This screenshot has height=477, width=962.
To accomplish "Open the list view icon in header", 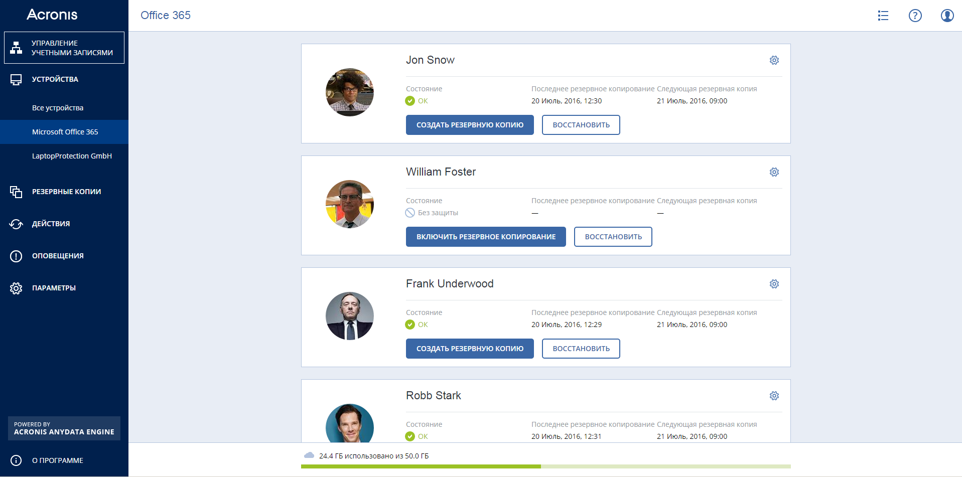I will click(883, 16).
